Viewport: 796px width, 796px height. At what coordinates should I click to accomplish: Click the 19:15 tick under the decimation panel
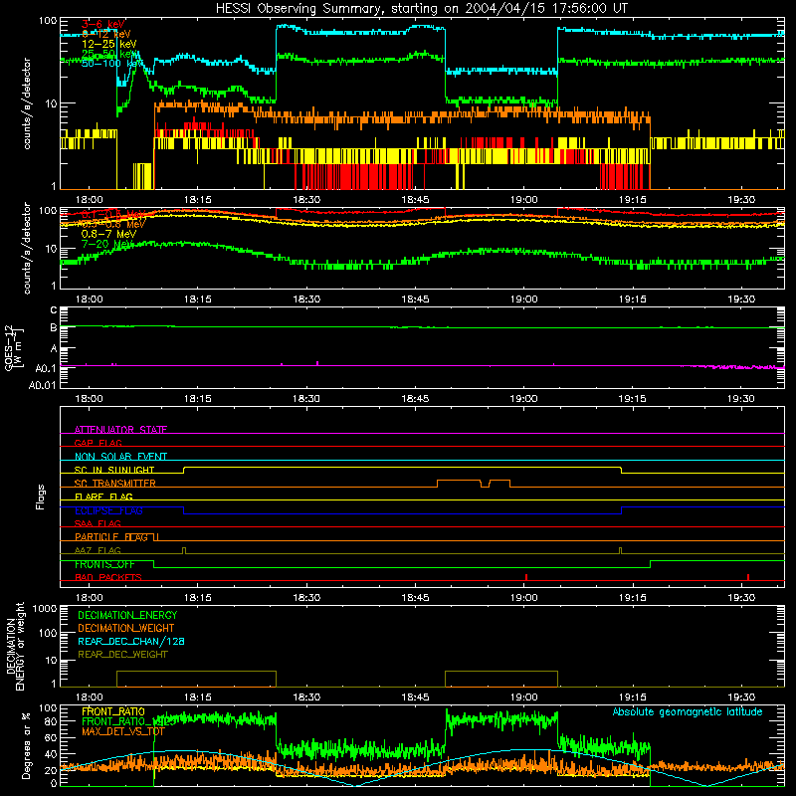coord(633,697)
